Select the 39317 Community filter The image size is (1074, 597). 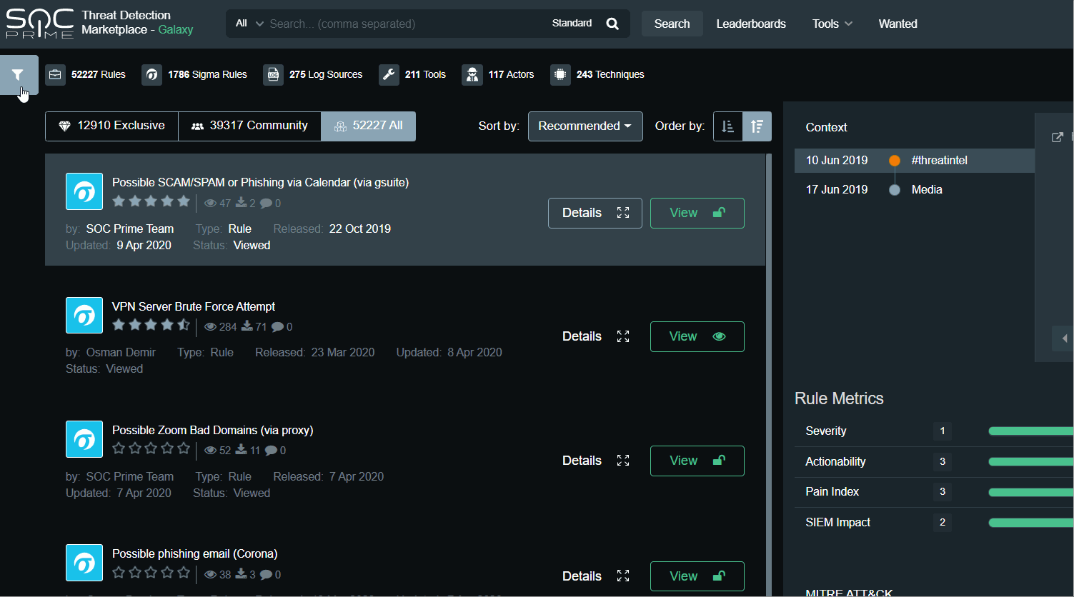[249, 126]
